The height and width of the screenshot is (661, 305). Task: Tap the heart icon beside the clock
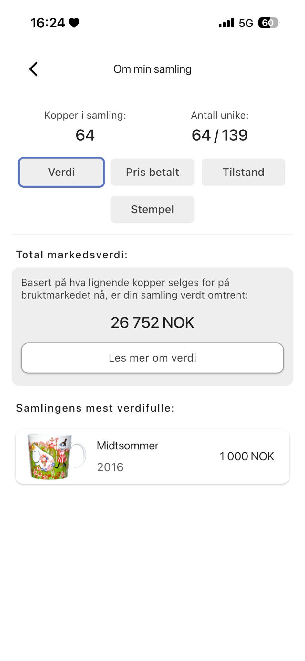[x=74, y=23]
